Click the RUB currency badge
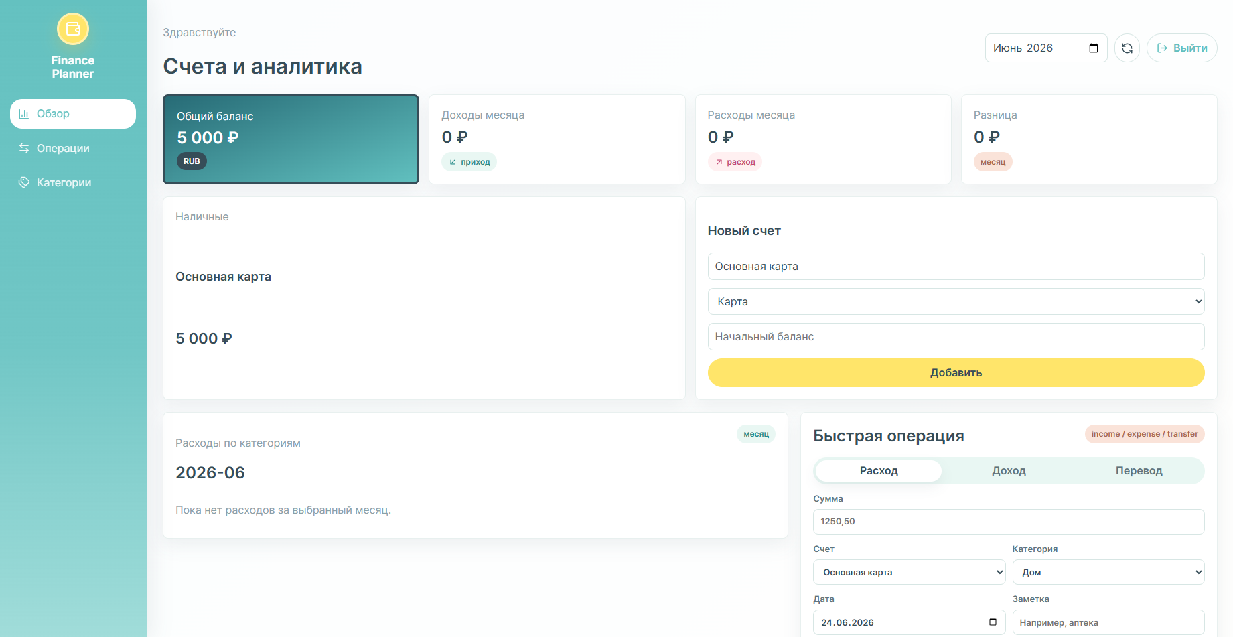The image size is (1233, 637). click(192, 161)
